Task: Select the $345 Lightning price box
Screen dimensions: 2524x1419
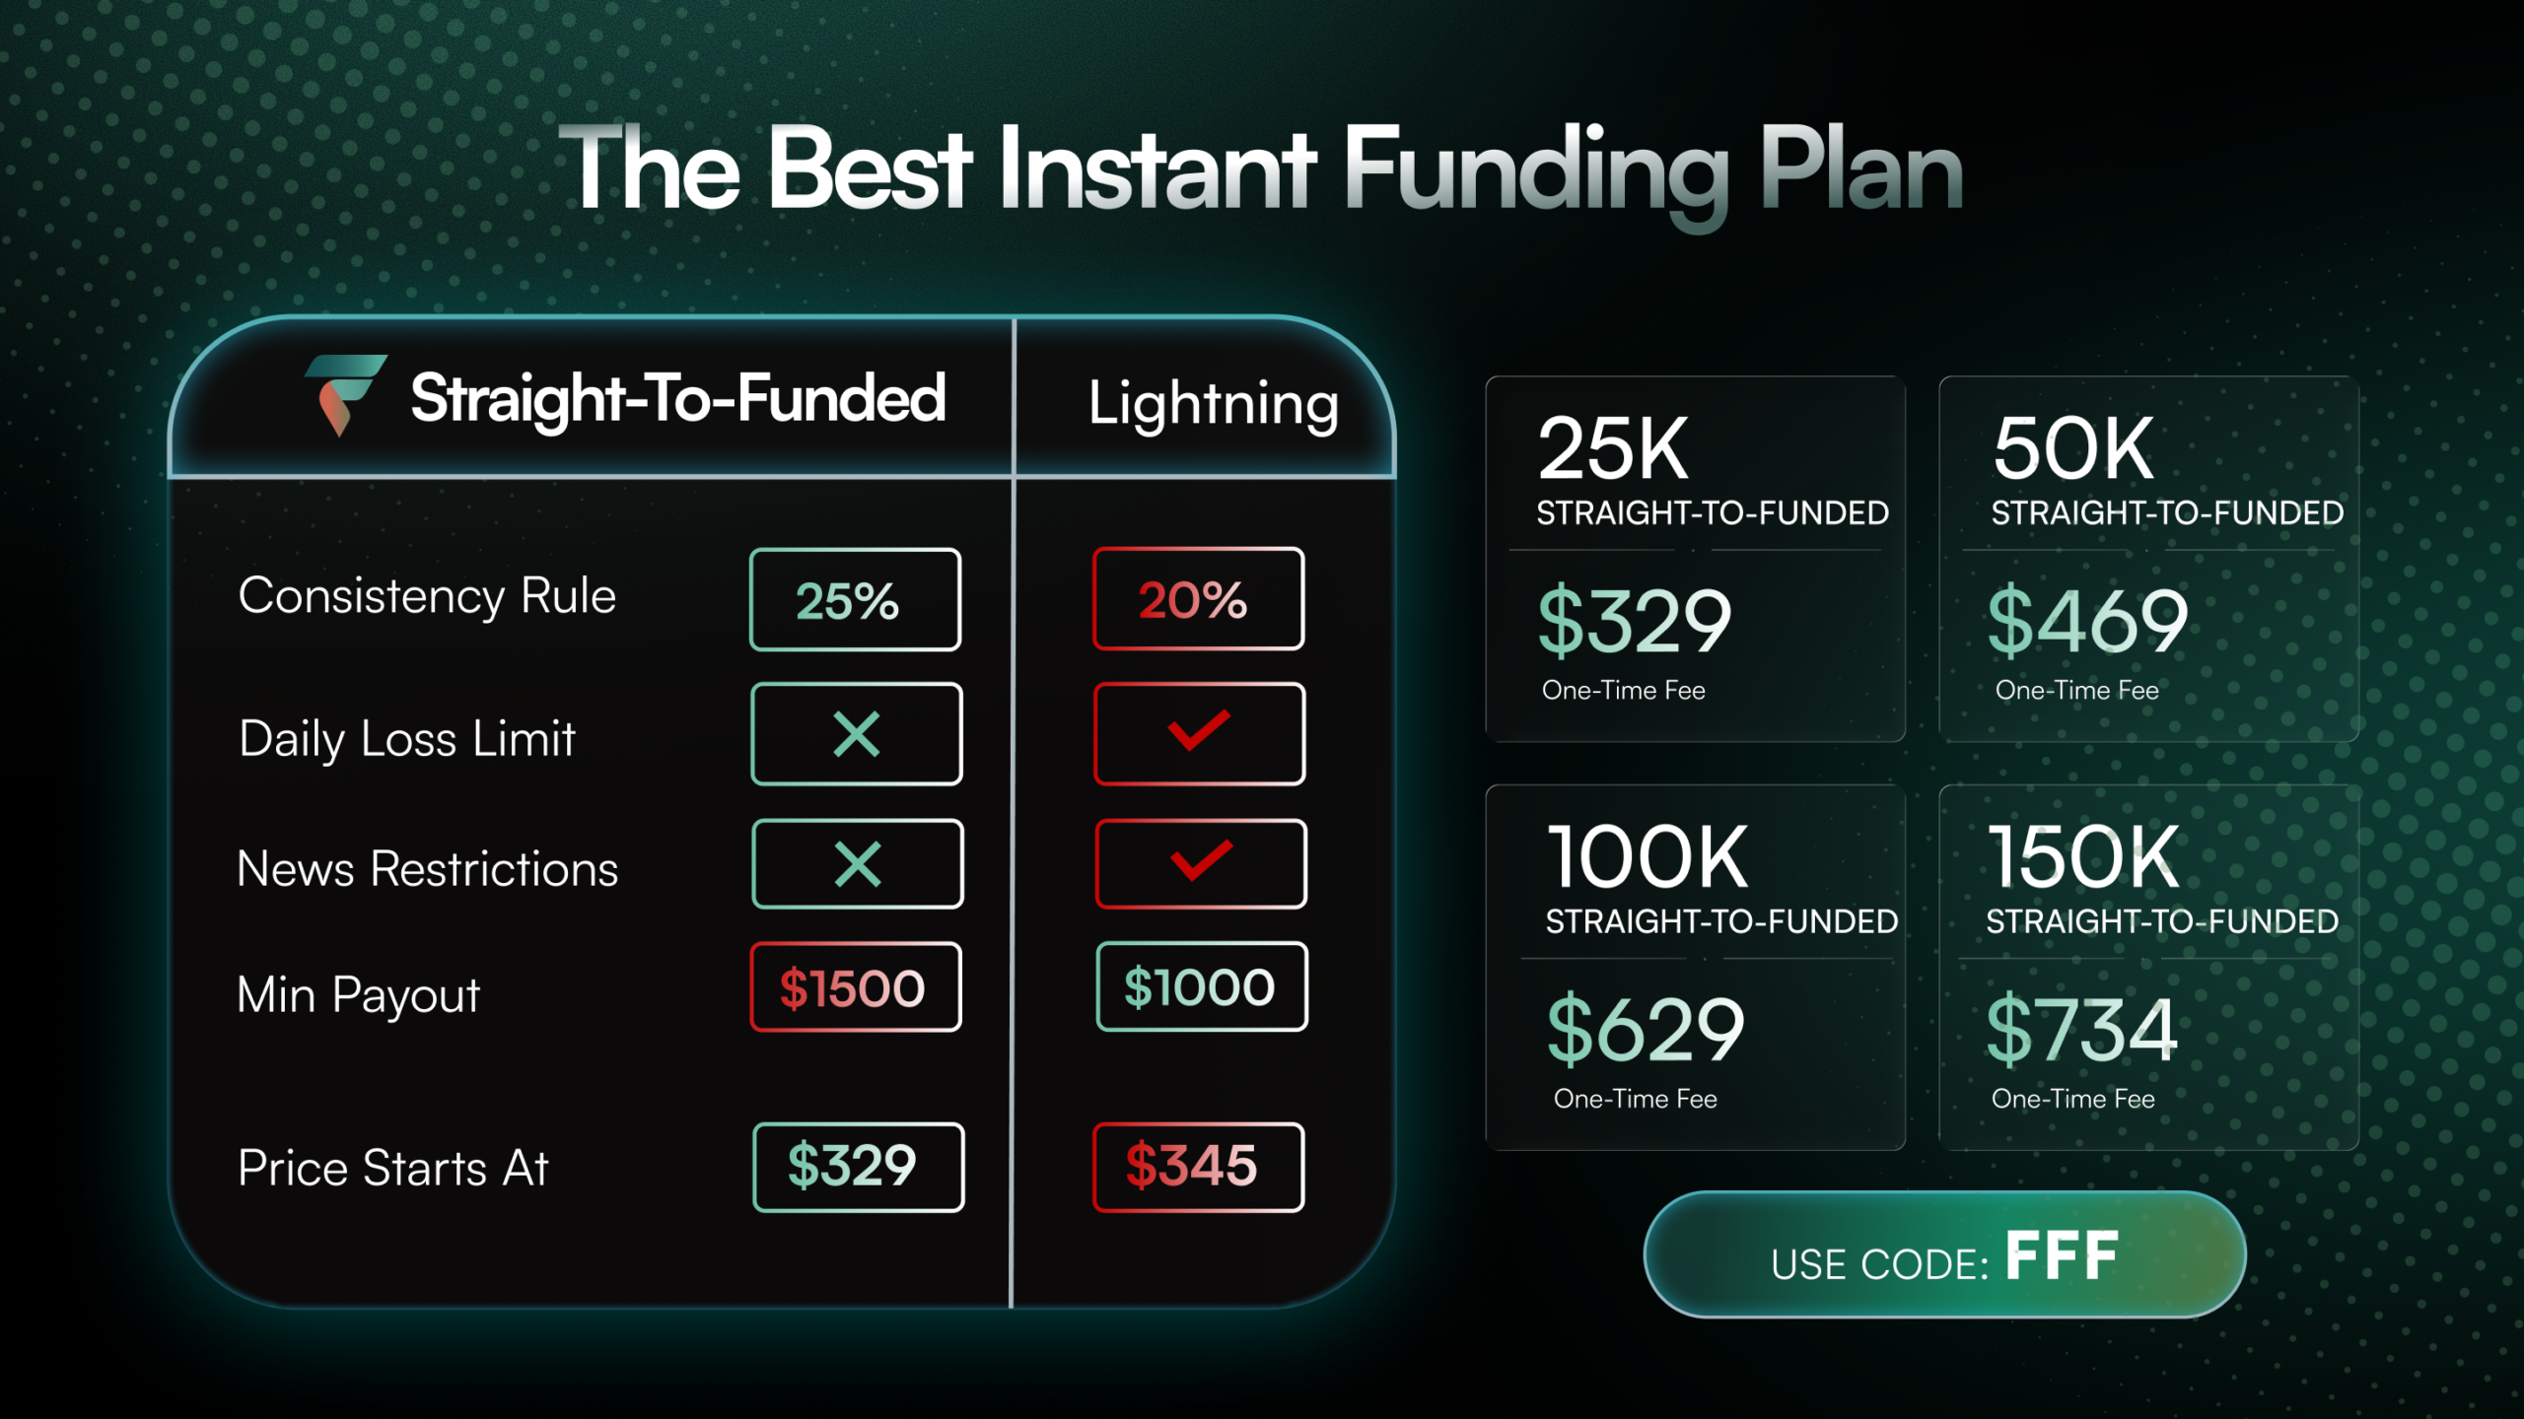Action: (1198, 1167)
